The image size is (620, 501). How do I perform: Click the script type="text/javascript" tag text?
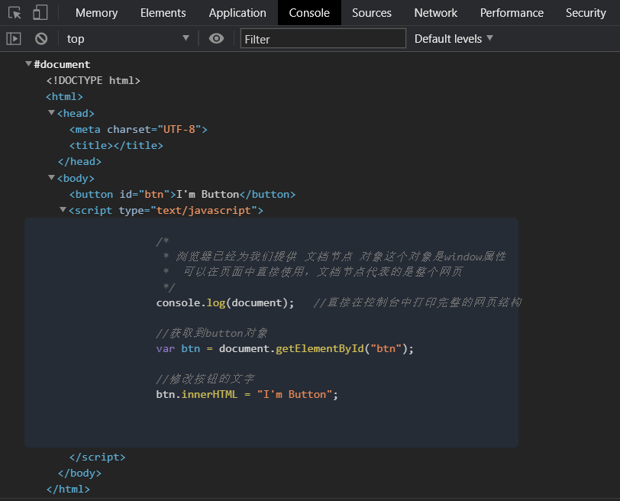166,210
